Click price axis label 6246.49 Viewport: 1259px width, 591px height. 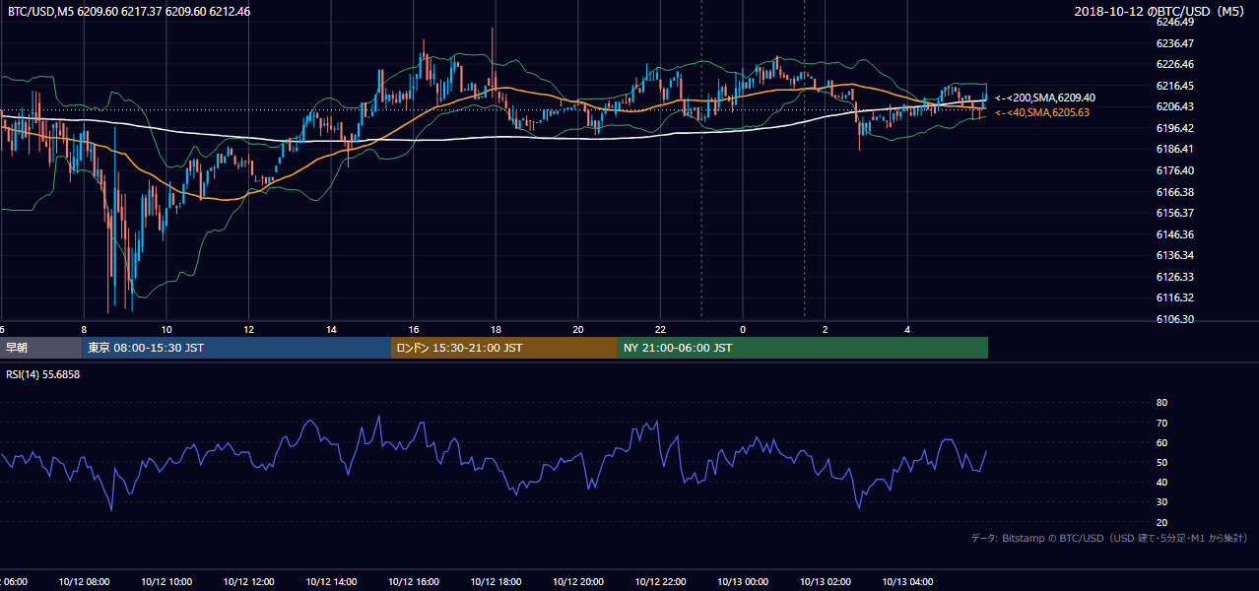click(x=1174, y=22)
